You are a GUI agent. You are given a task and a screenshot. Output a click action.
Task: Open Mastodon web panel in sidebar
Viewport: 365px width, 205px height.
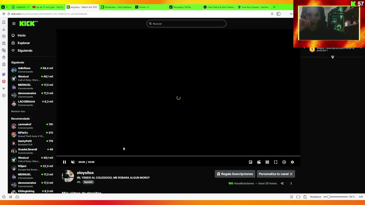pyautogui.click(x=4, y=74)
